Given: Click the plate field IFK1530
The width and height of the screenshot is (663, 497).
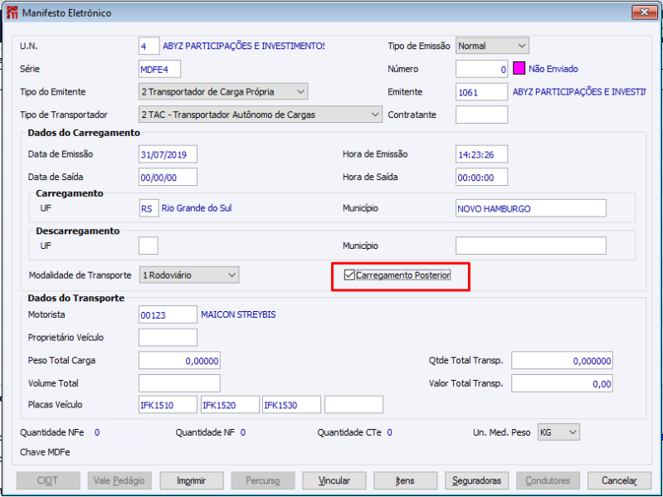Looking at the screenshot, I should (x=292, y=405).
